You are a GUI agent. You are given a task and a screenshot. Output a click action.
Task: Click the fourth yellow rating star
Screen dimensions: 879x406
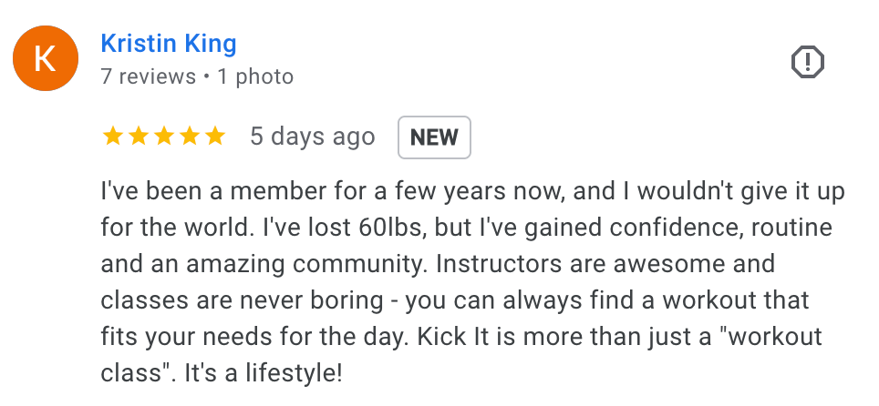click(x=190, y=137)
